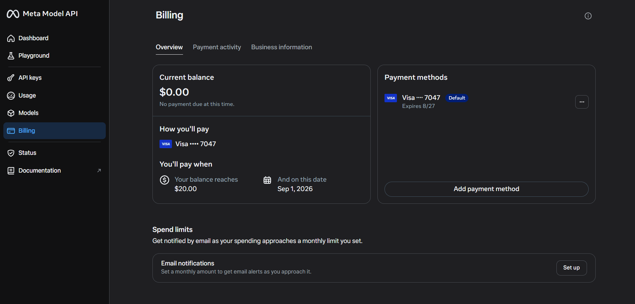This screenshot has height=304, width=635.
Task: Click the Sep 1, 2026 payment date
Action: 295,189
